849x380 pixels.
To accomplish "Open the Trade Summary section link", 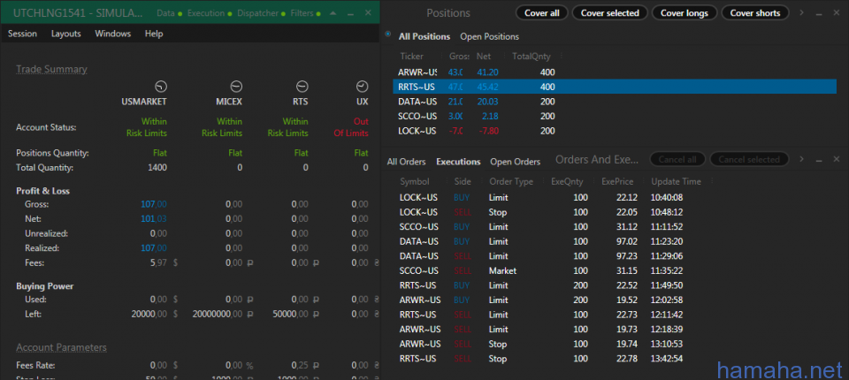I will (x=51, y=69).
